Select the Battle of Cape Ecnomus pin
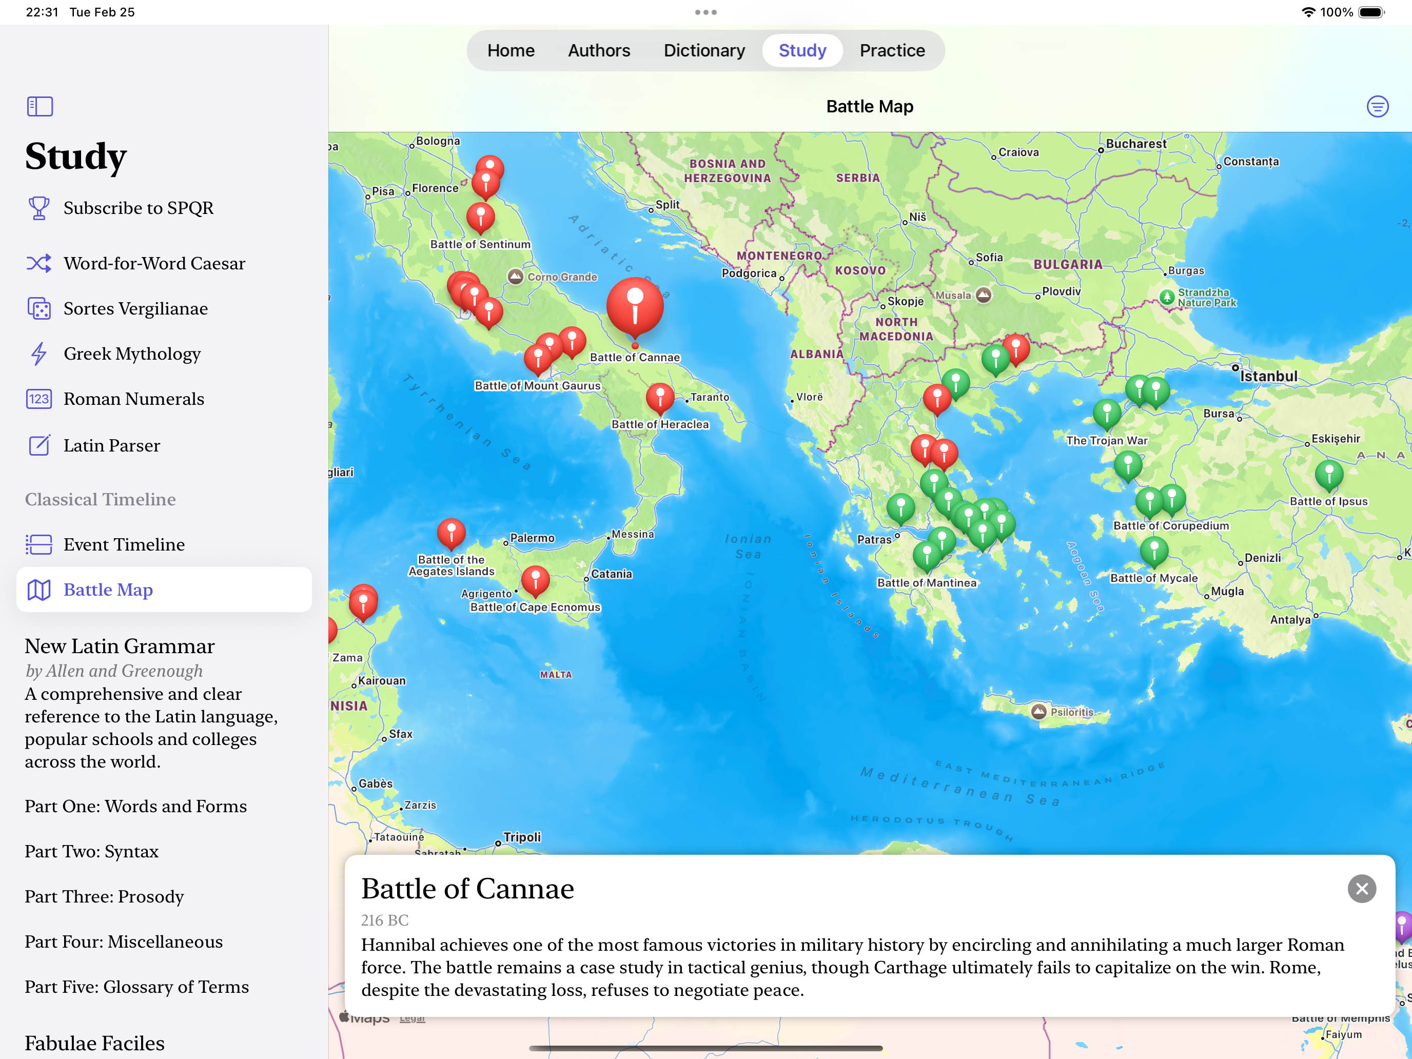Screen dimensions: 1412x1059 tap(536, 580)
